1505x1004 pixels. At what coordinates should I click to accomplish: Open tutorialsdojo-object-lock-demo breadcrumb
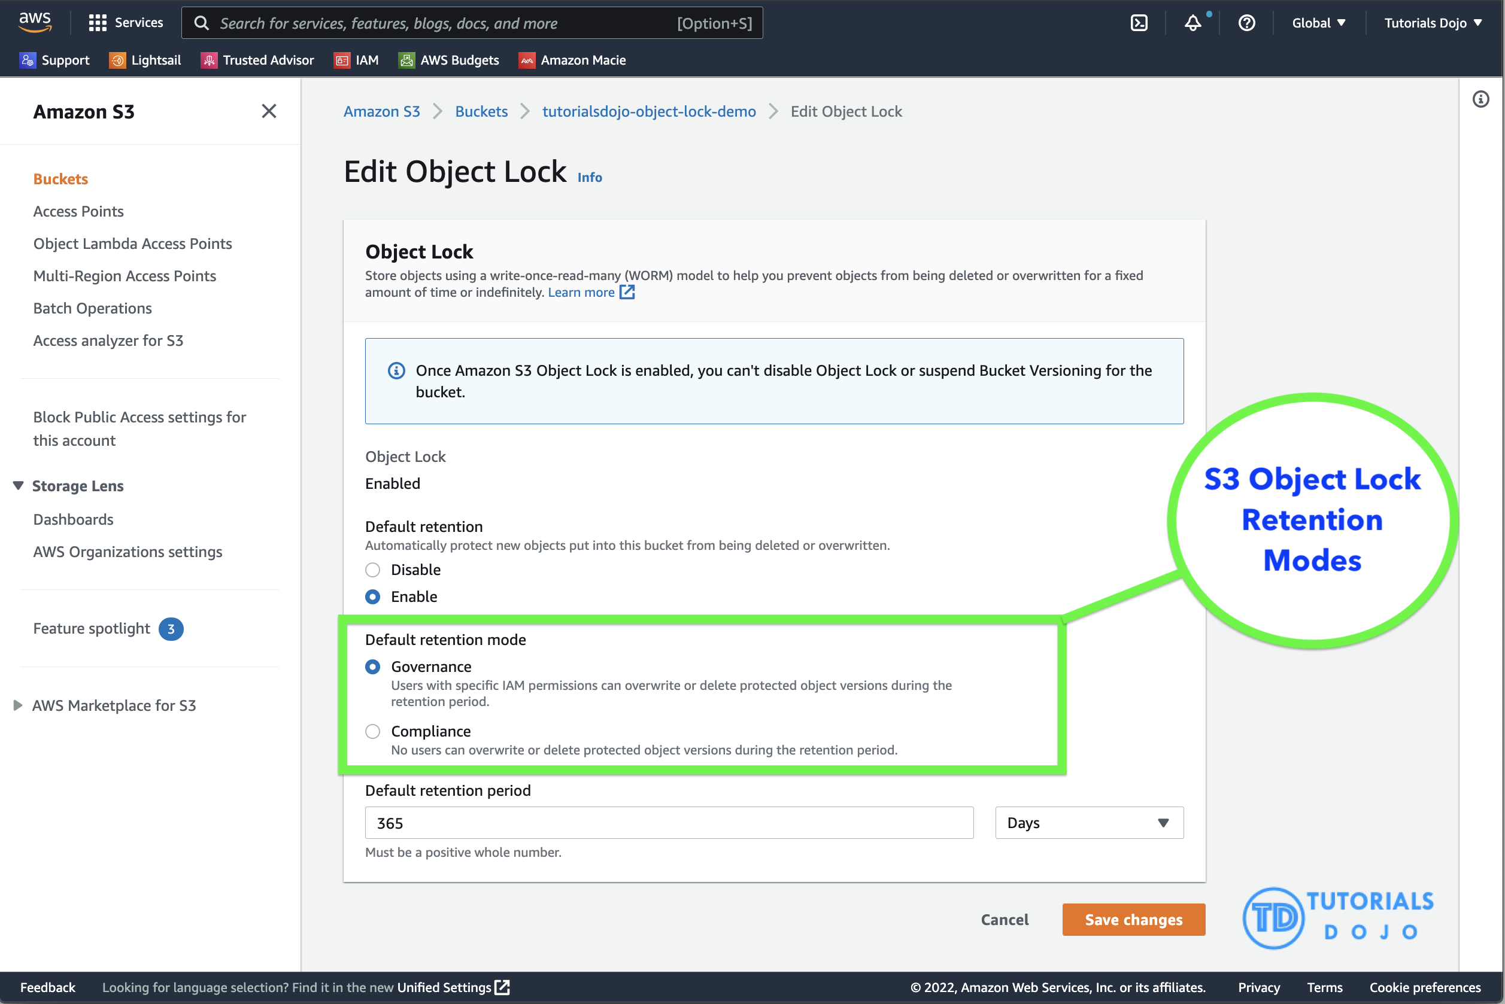648,111
